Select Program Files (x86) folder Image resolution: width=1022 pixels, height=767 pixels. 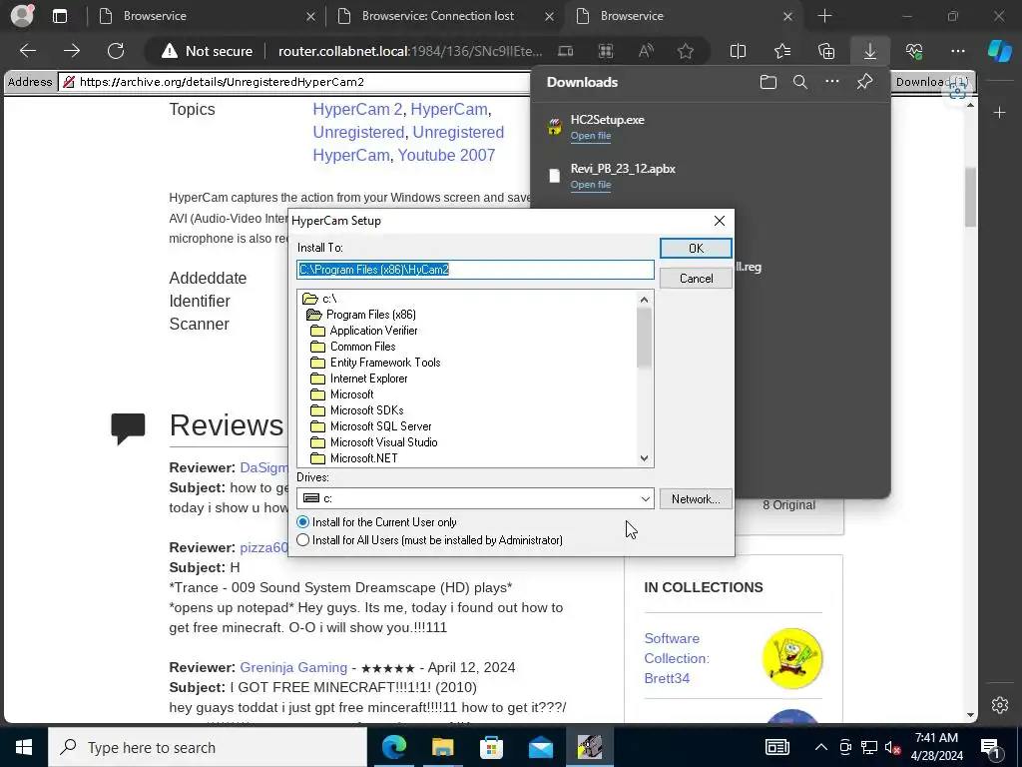(x=361, y=315)
